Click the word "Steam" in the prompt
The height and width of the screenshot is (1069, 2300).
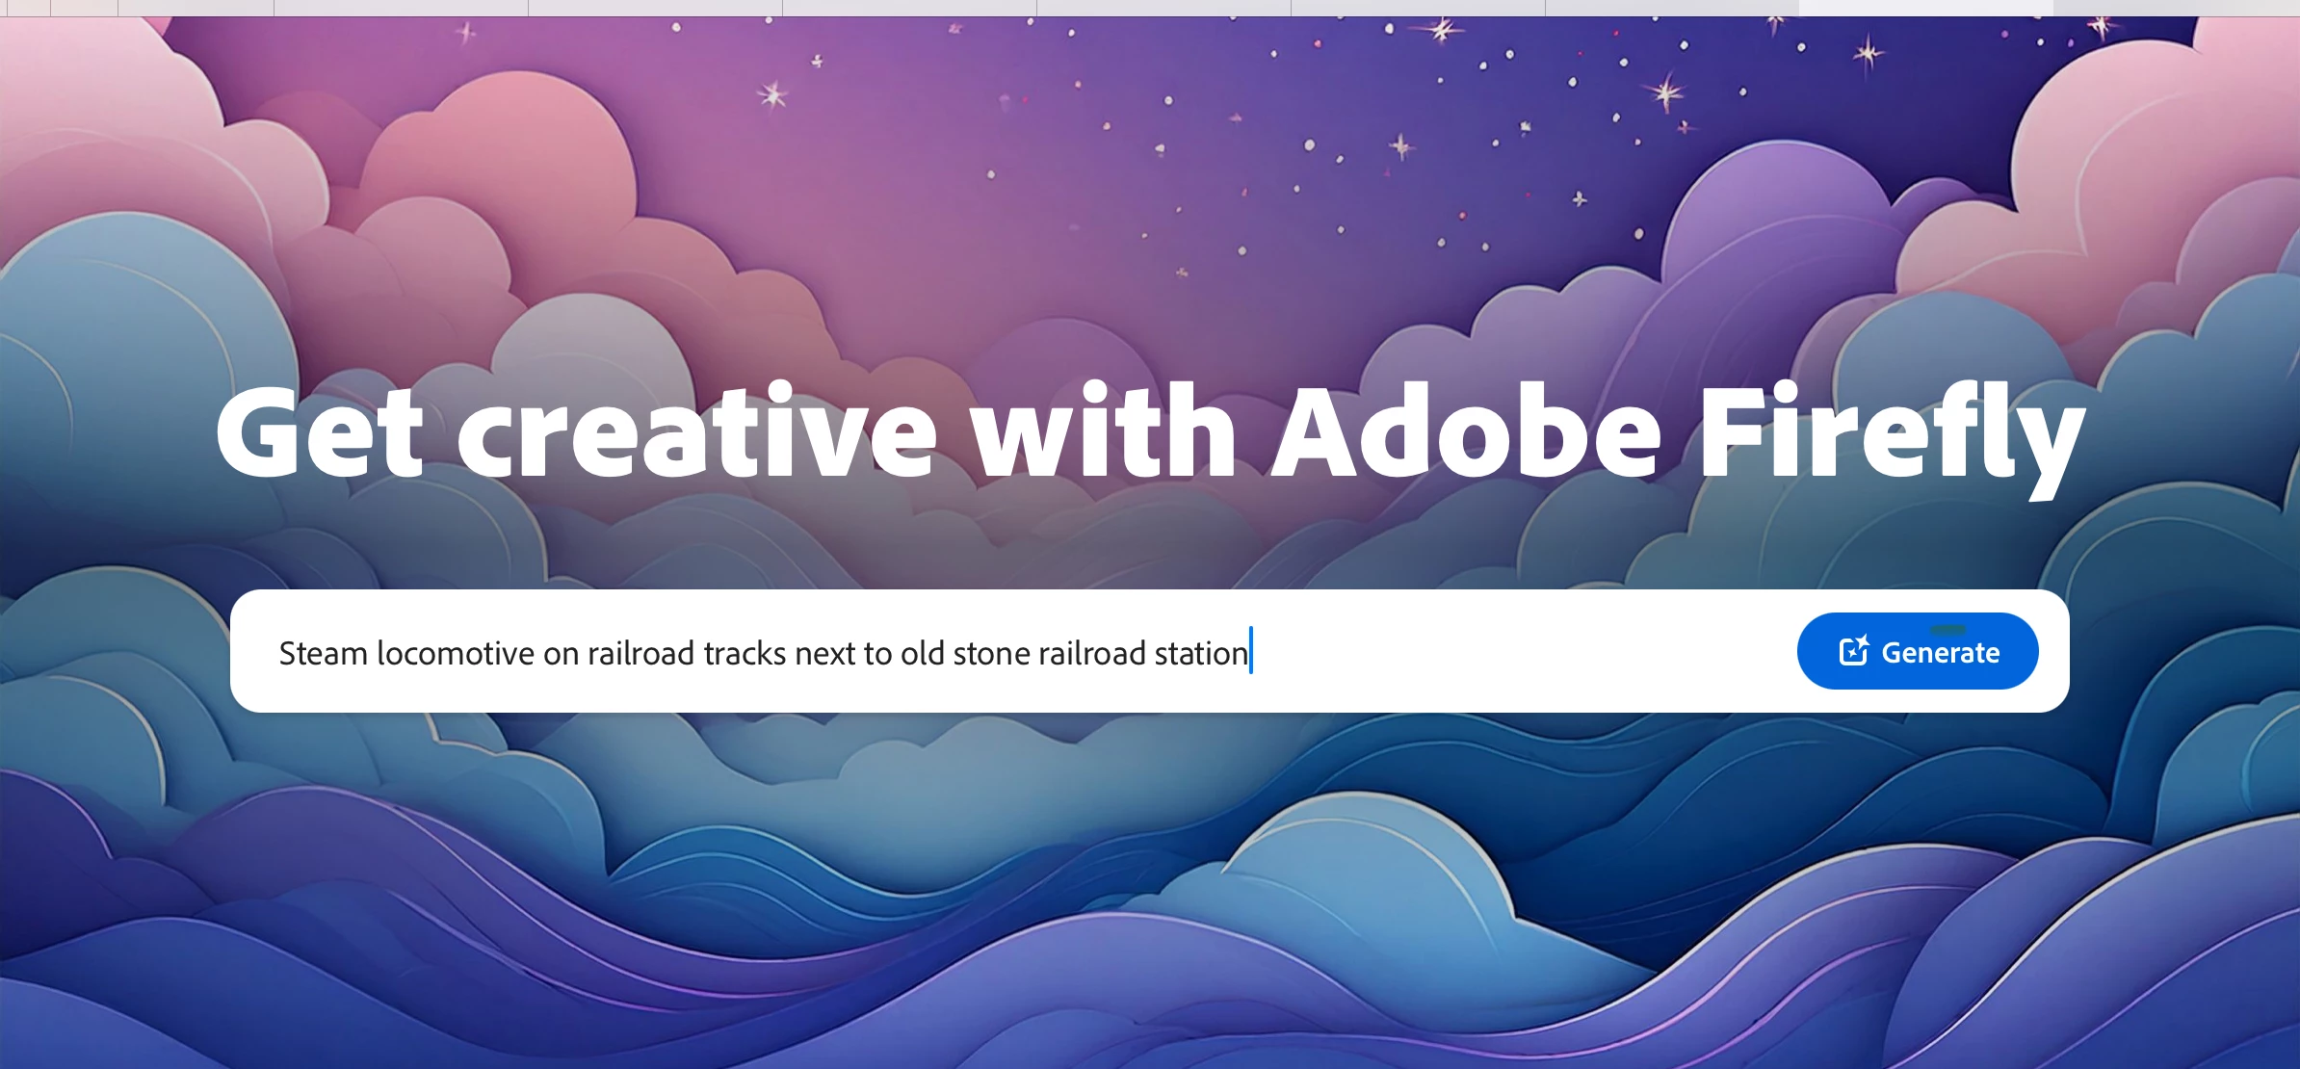(323, 653)
